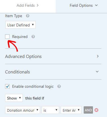Open the 'is' operator dropdown
This screenshot has width=107, height=117.
point(50,110)
